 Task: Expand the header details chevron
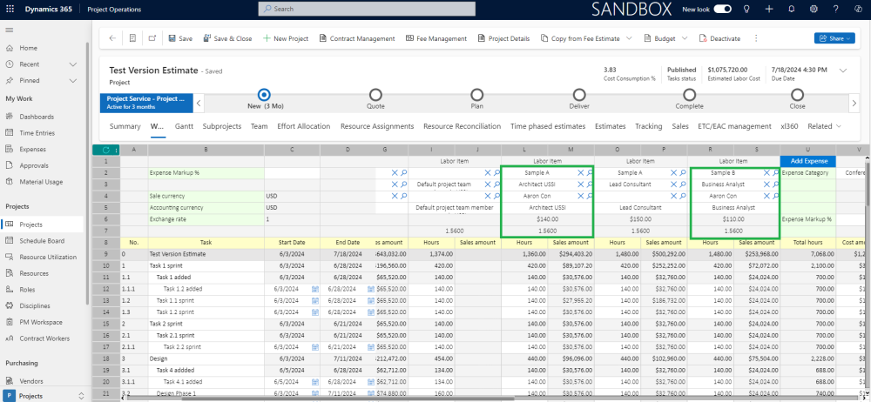tap(842, 70)
